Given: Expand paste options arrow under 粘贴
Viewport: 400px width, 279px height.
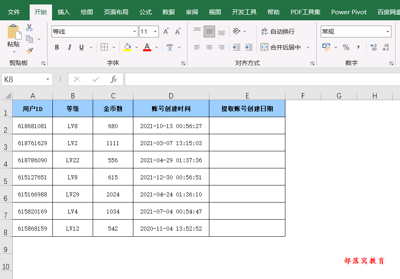Looking at the screenshot, I should click(14, 52).
